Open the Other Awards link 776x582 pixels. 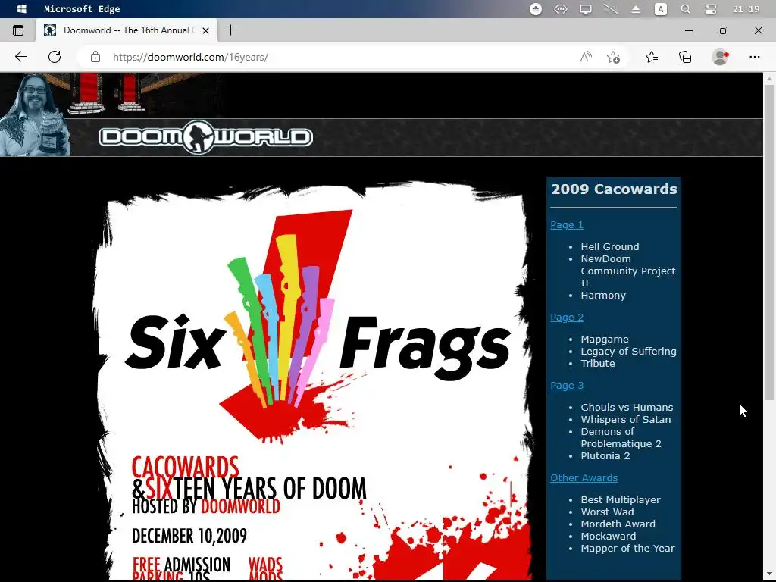pyautogui.click(x=584, y=477)
